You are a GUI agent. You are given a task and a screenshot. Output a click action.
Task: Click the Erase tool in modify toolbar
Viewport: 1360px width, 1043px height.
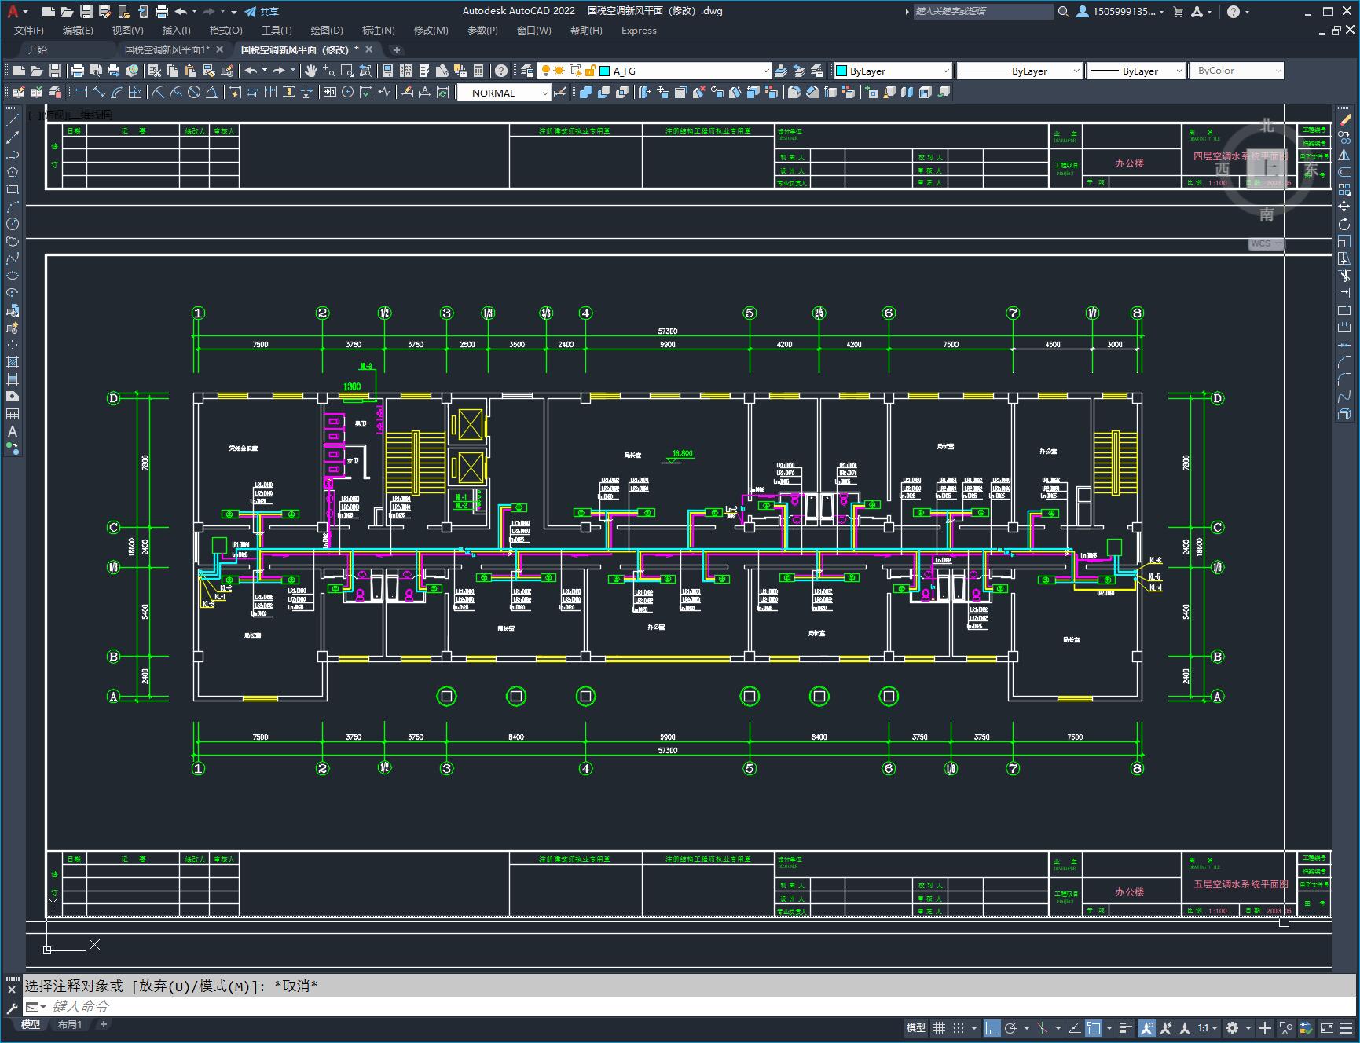1344,120
